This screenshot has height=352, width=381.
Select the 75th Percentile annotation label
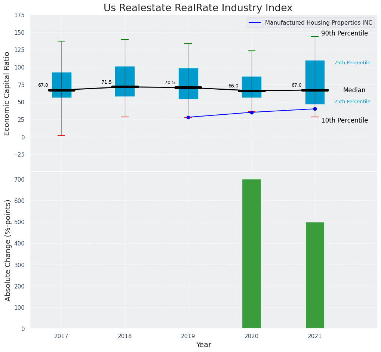(352, 63)
